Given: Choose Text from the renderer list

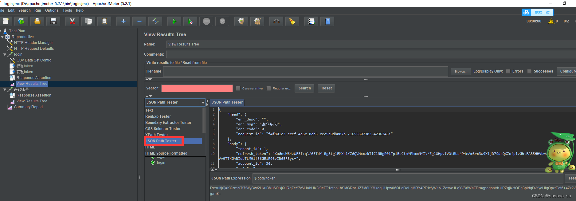Looking at the screenshot, I should (x=173, y=110).
